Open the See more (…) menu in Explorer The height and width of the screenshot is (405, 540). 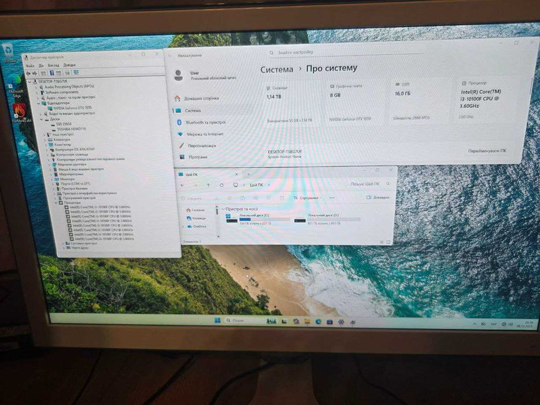(x=332, y=198)
